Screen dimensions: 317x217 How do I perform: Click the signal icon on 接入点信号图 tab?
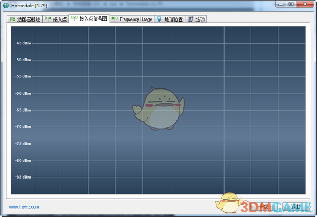point(74,18)
